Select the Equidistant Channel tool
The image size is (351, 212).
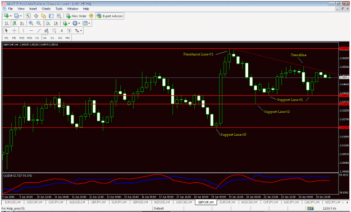click(47, 31)
